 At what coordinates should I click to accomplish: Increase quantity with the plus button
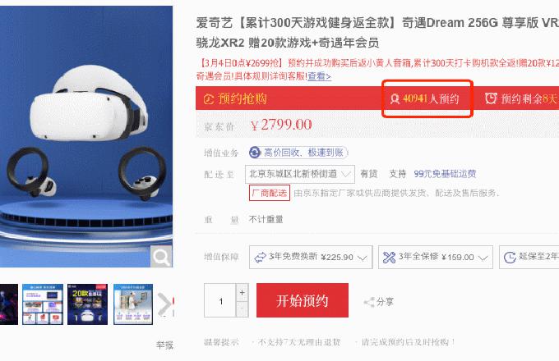pyautogui.click(x=242, y=292)
